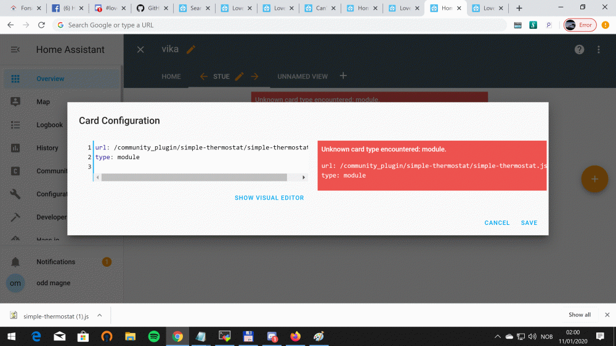Collapse the Home Assistant sidebar menu
Screen dimensions: 616x346
click(x=15, y=50)
